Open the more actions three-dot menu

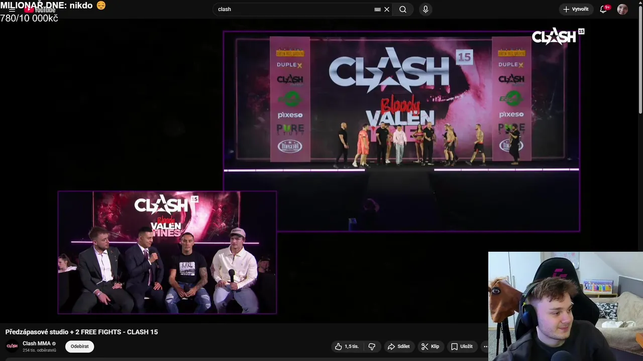[485, 346]
